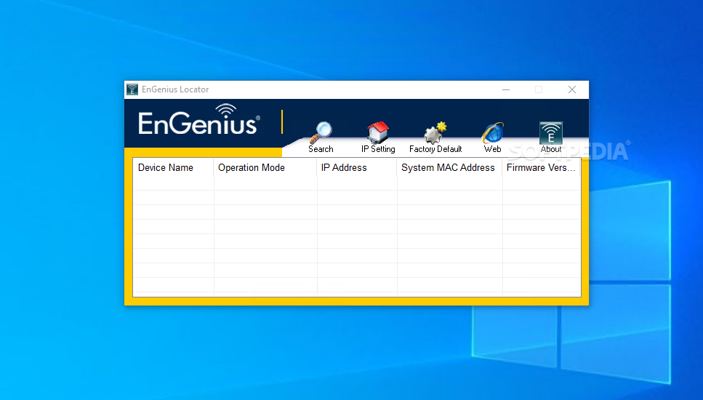Sort by Device Name column header
Viewport: 703px width, 400px height.
(174, 168)
